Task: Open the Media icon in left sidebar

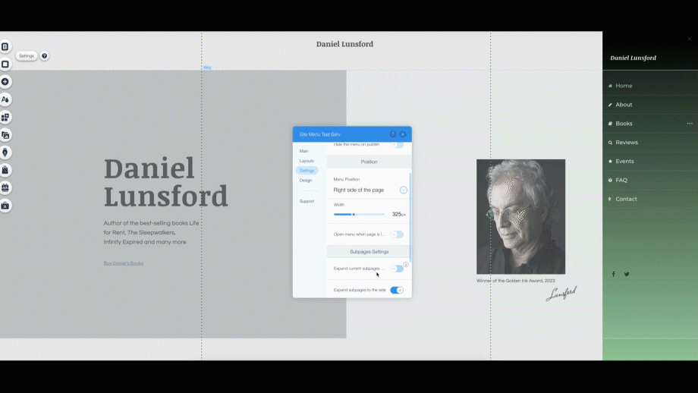Action: (5, 135)
